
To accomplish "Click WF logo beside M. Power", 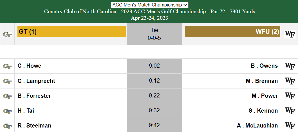I will 290,96.
